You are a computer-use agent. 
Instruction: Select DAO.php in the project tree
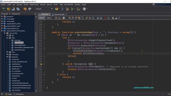[17, 40]
